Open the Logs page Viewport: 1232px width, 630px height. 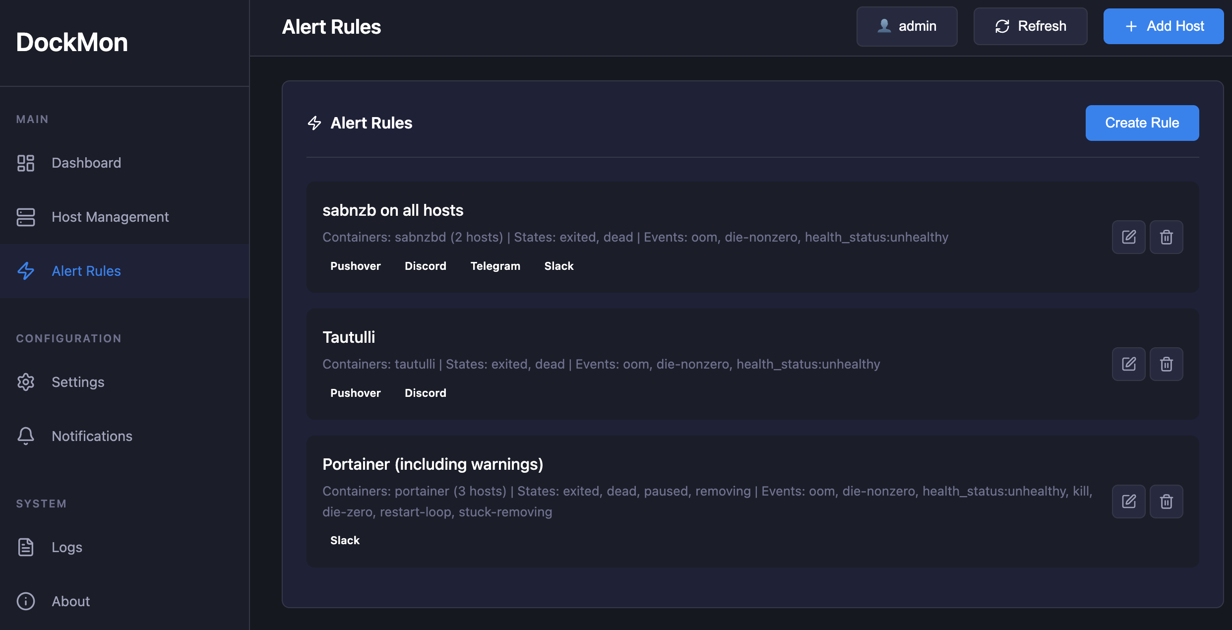(66, 547)
